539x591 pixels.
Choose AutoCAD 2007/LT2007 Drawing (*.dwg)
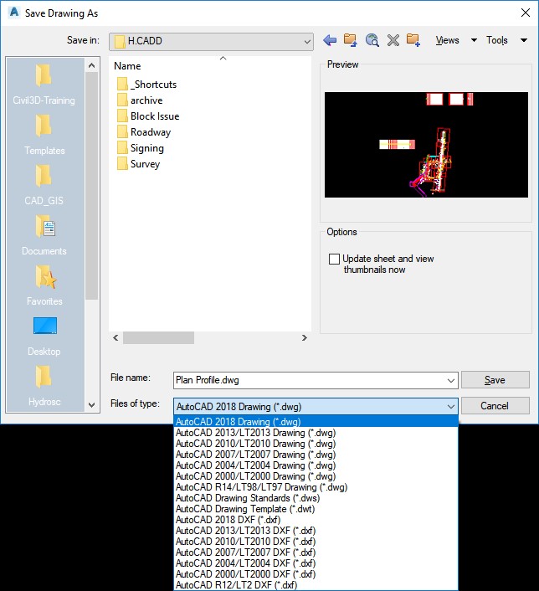[x=316, y=455]
